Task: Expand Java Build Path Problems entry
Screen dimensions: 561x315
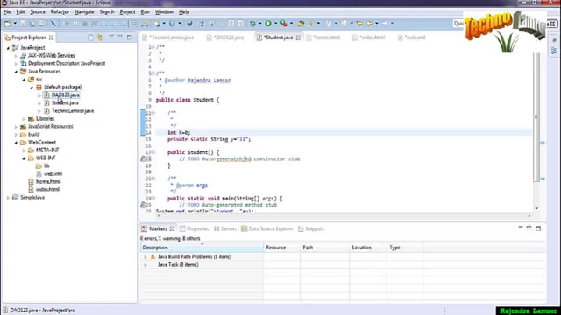Action: (146, 257)
